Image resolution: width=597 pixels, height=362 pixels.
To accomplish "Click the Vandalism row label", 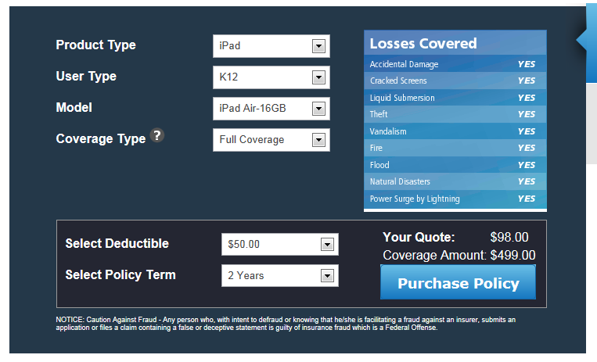I will click(388, 131).
